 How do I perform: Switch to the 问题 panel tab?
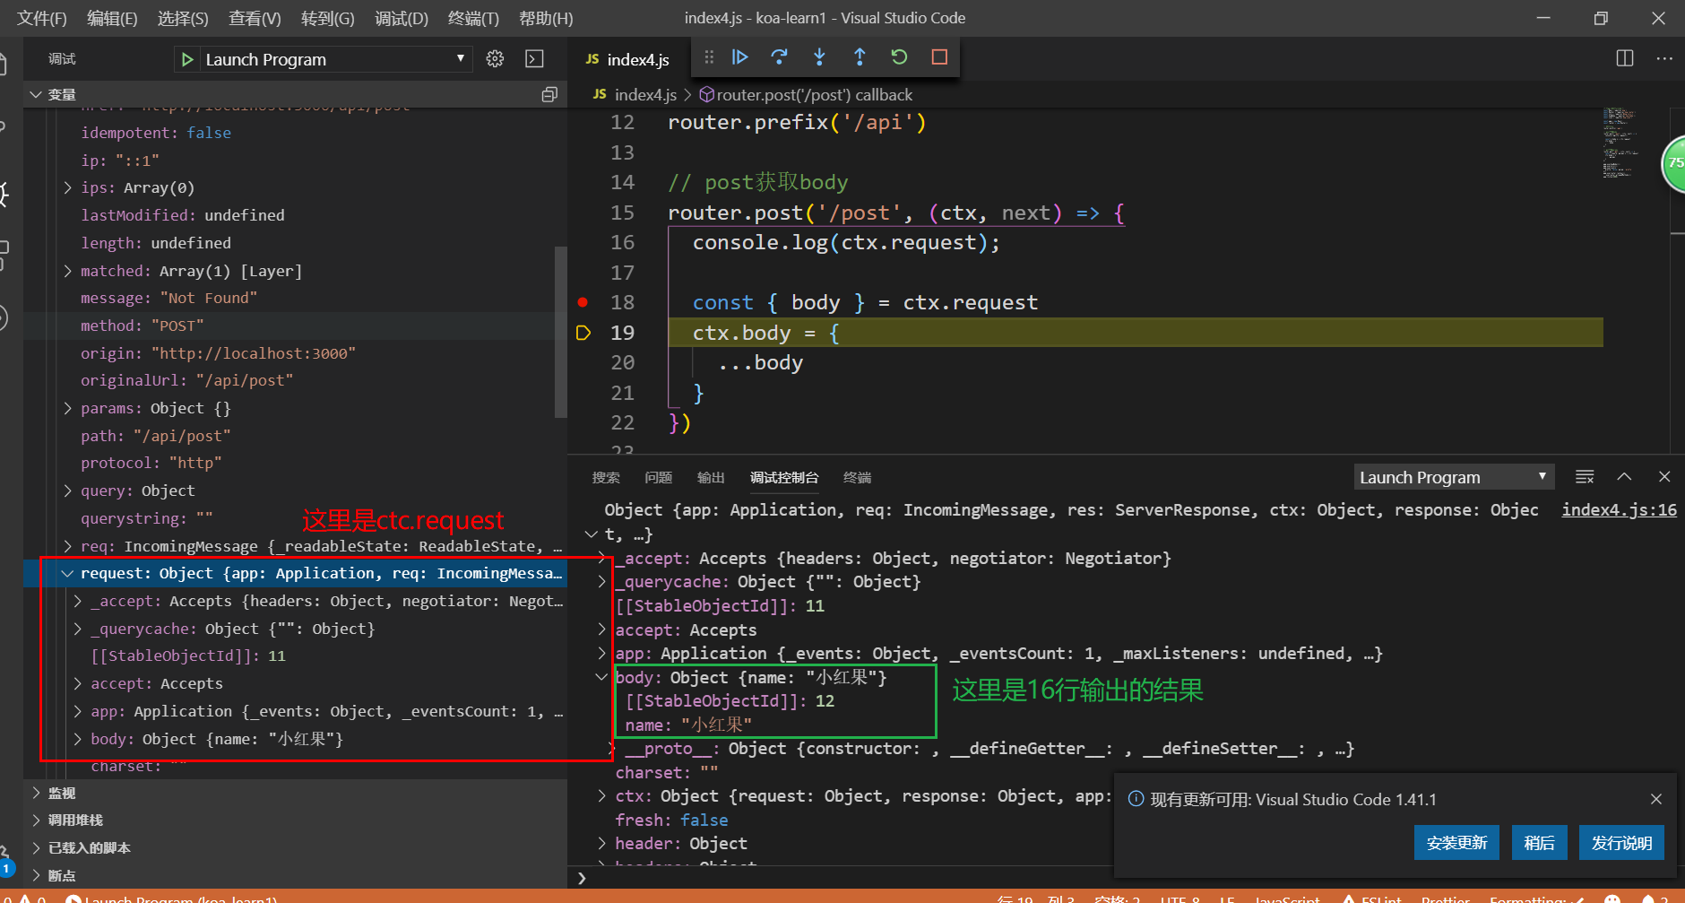(658, 477)
